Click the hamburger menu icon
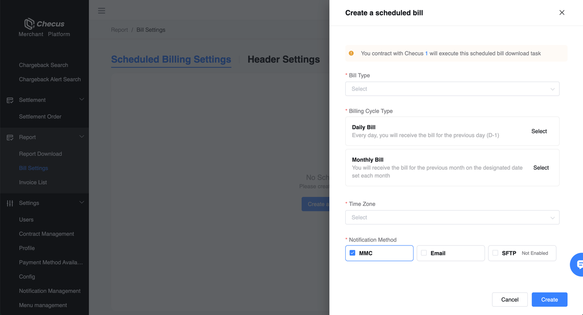This screenshot has width=583, height=315. pyautogui.click(x=102, y=11)
